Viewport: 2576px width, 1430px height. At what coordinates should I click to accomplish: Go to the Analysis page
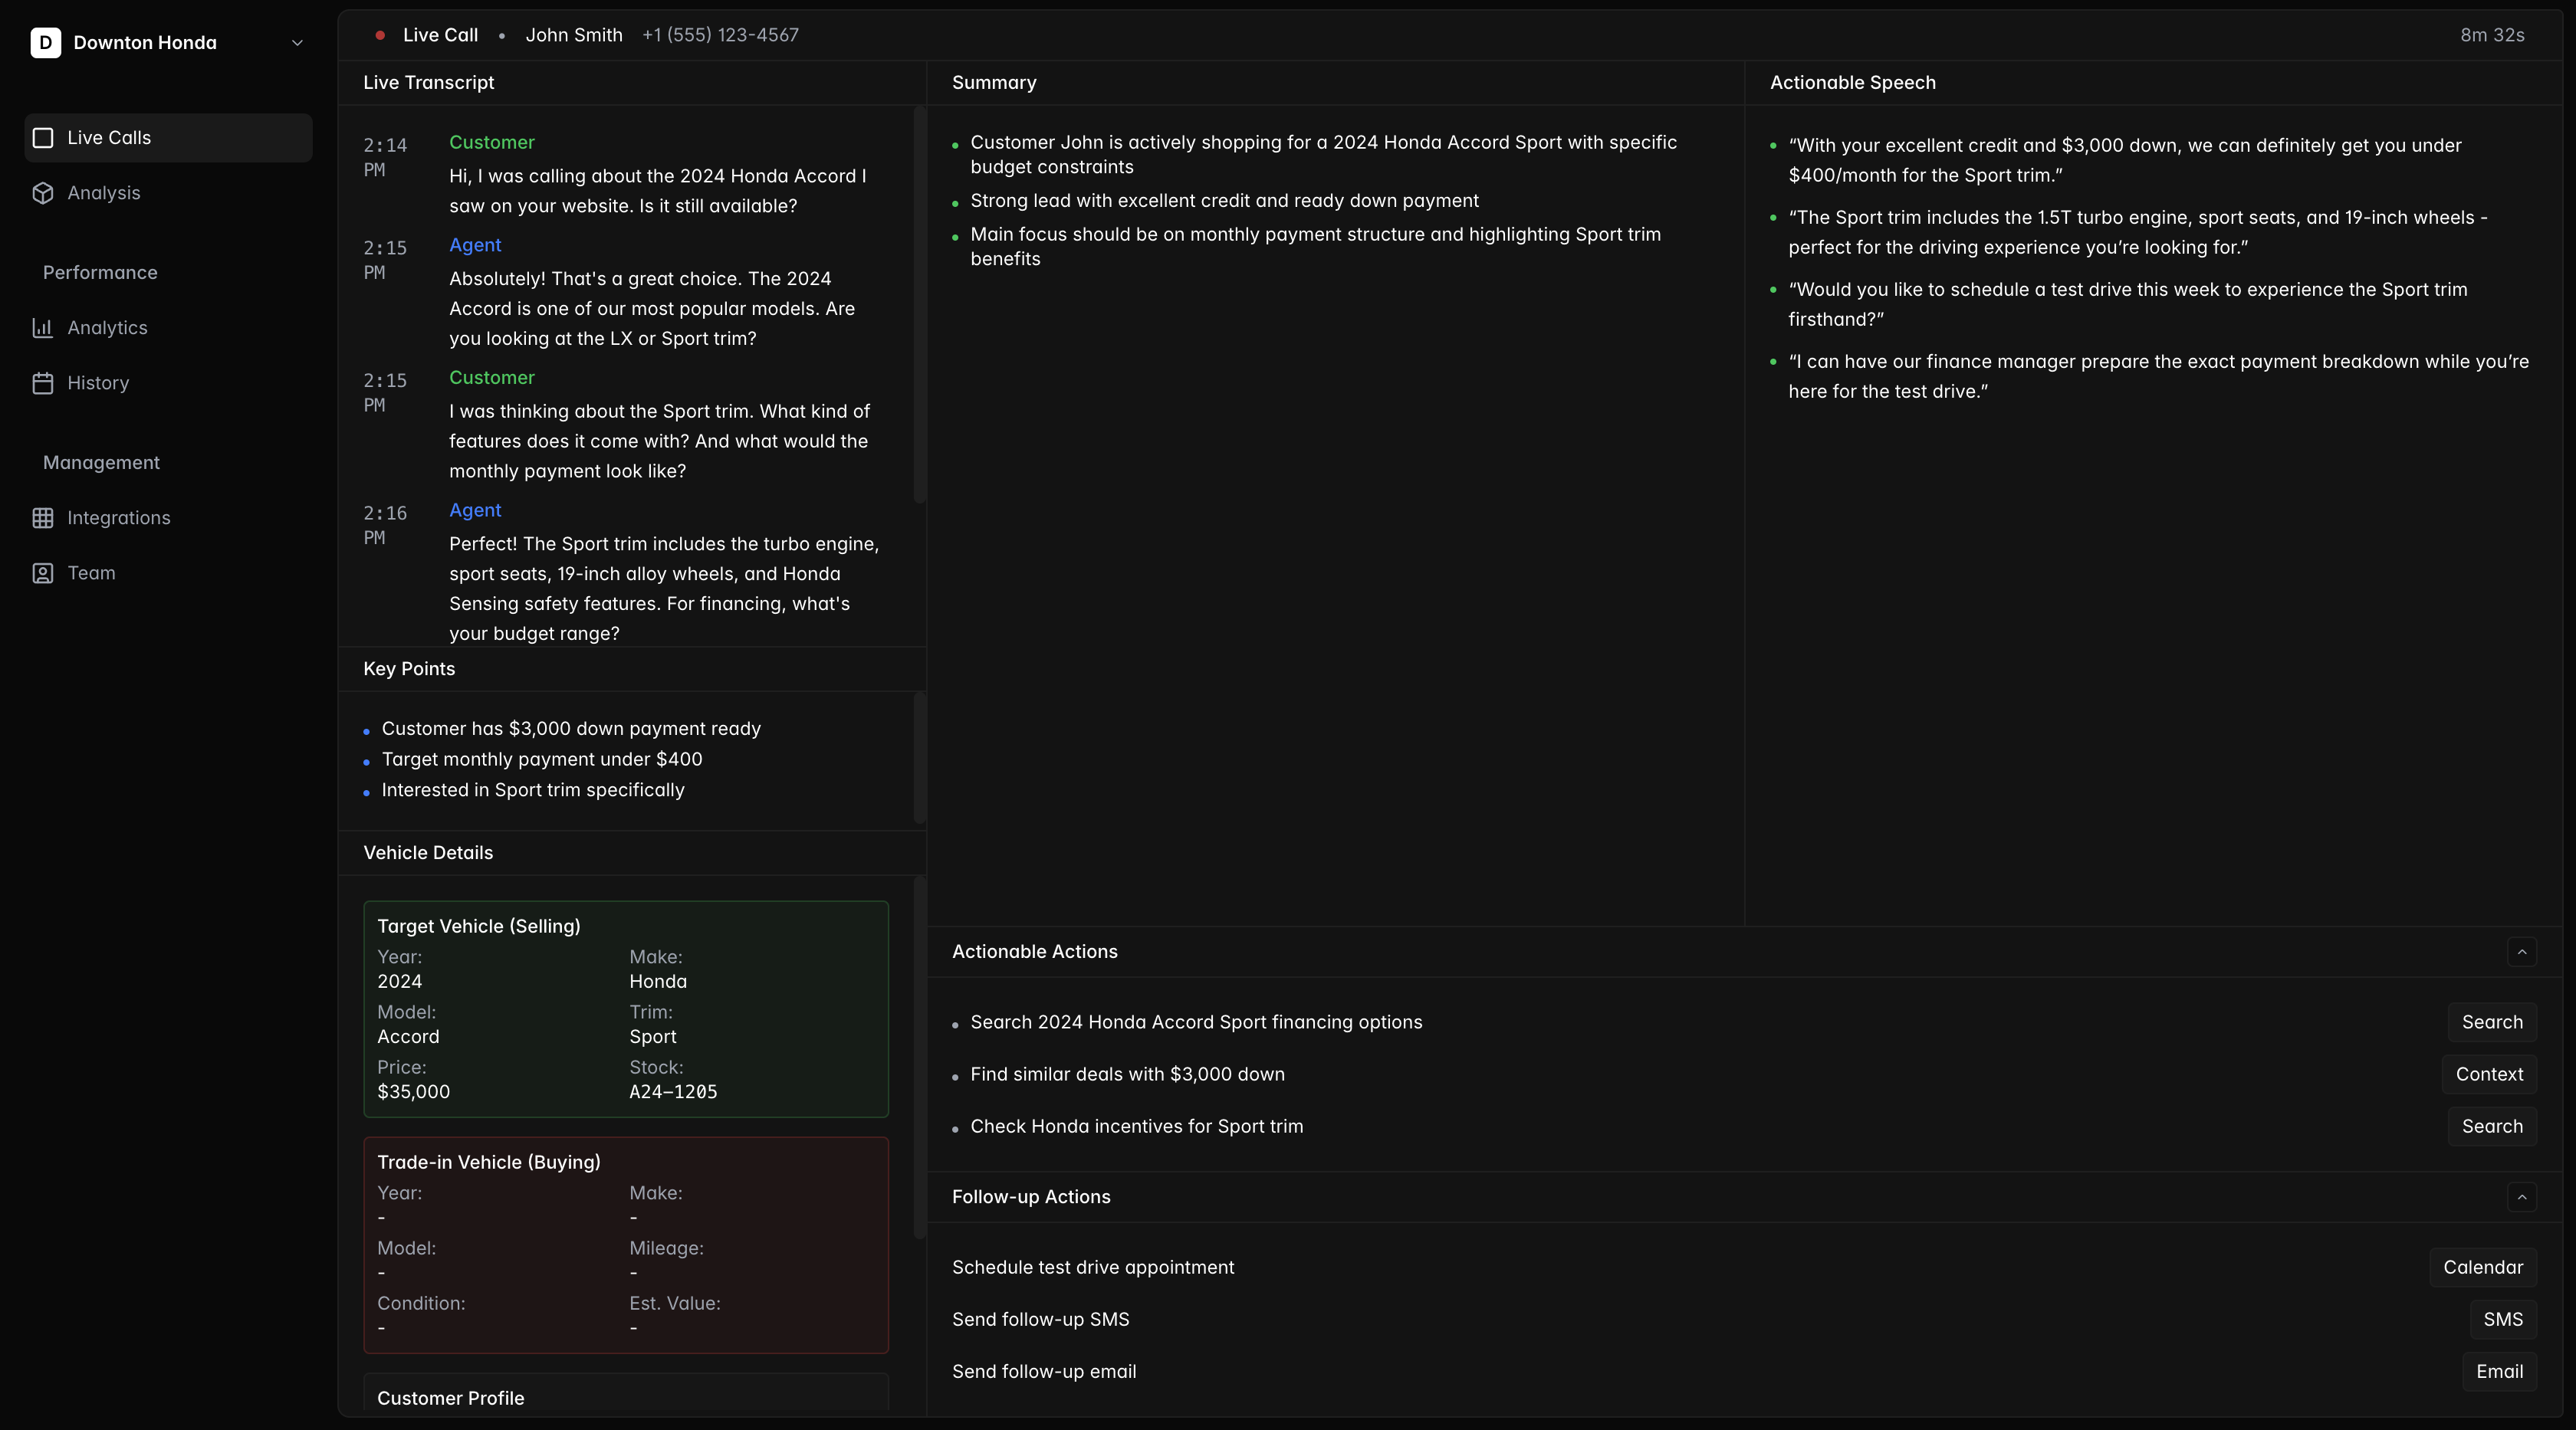point(104,193)
